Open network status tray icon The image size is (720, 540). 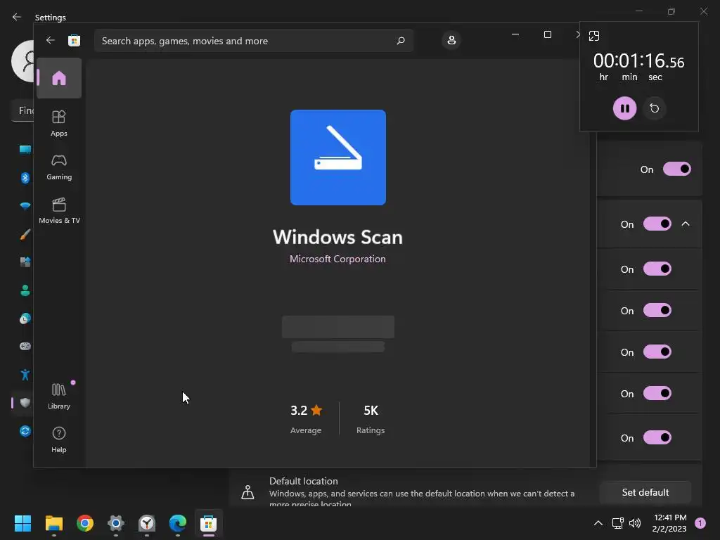point(617,523)
